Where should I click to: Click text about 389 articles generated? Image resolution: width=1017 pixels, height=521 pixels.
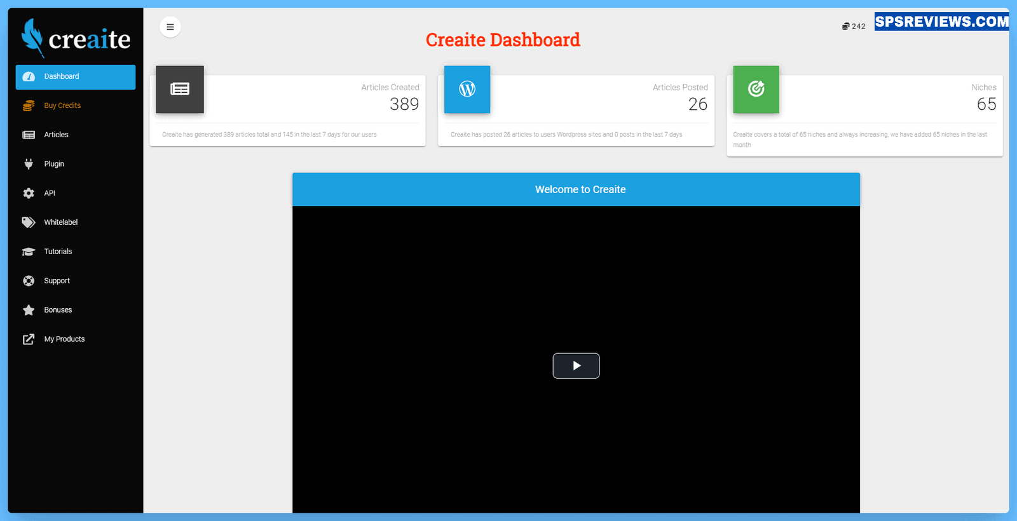point(270,135)
